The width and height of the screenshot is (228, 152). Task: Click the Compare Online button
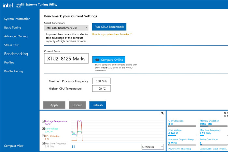[108, 59]
